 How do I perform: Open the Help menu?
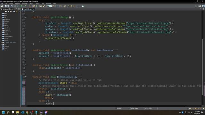pyautogui.click(x=54, y=4)
